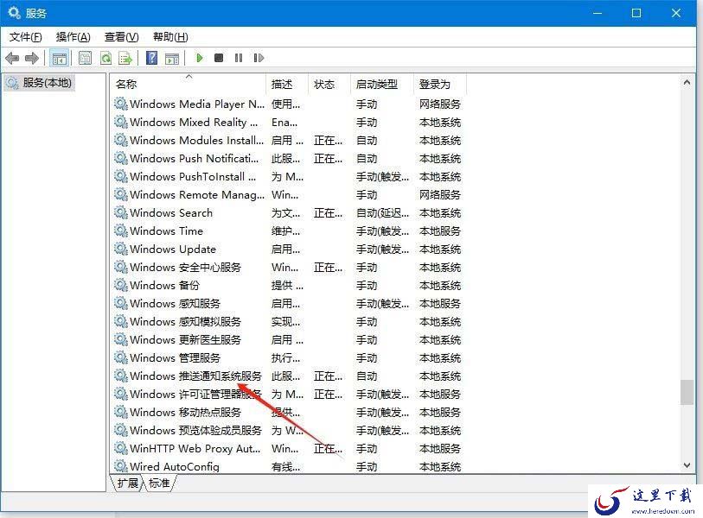
Task: Open the 帮助(H) menu
Action: (170, 37)
